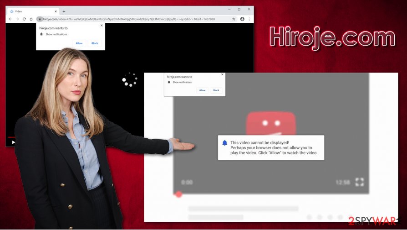Click Block in the Chrome notification prompt
407x230 pixels.
95,43
